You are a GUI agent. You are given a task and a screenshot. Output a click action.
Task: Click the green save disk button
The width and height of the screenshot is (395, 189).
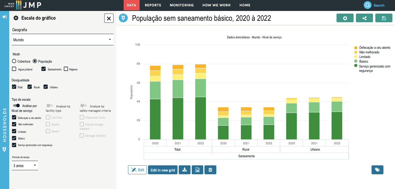tap(384, 18)
